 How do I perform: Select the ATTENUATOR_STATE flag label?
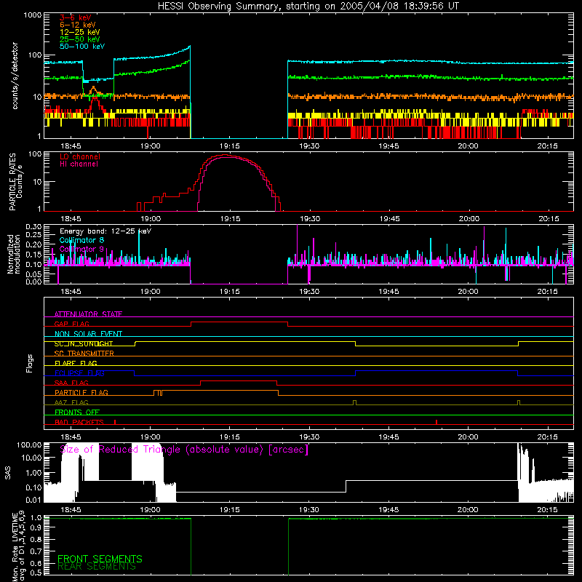[88, 314]
